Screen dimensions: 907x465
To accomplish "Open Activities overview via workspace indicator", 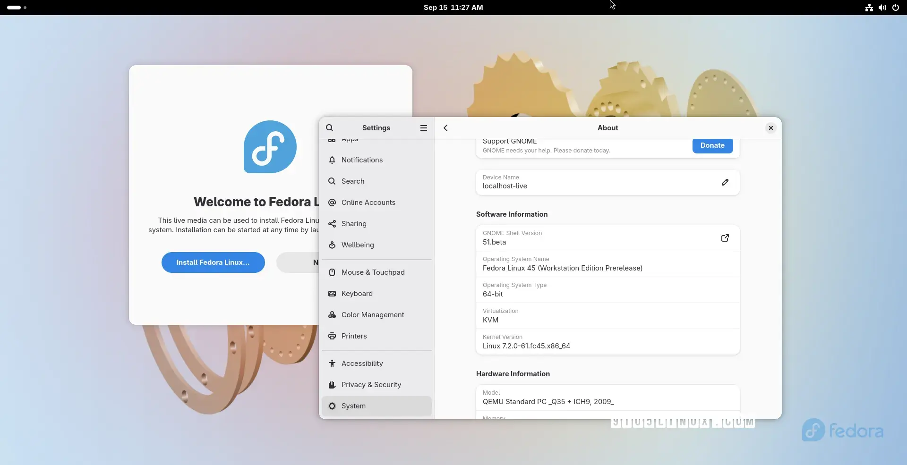I will (x=17, y=8).
